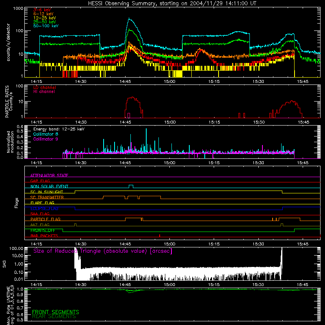Screen dimensions: 325x325
Task: Click the PARTICLE FLAG label
Action: (x=45, y=219)
